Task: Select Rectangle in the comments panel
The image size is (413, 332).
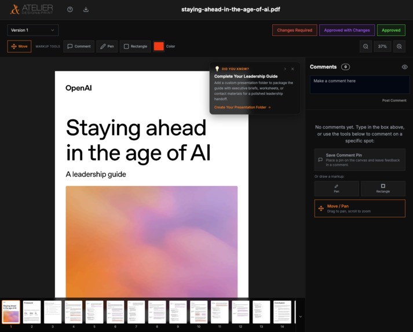Action: 383,188
